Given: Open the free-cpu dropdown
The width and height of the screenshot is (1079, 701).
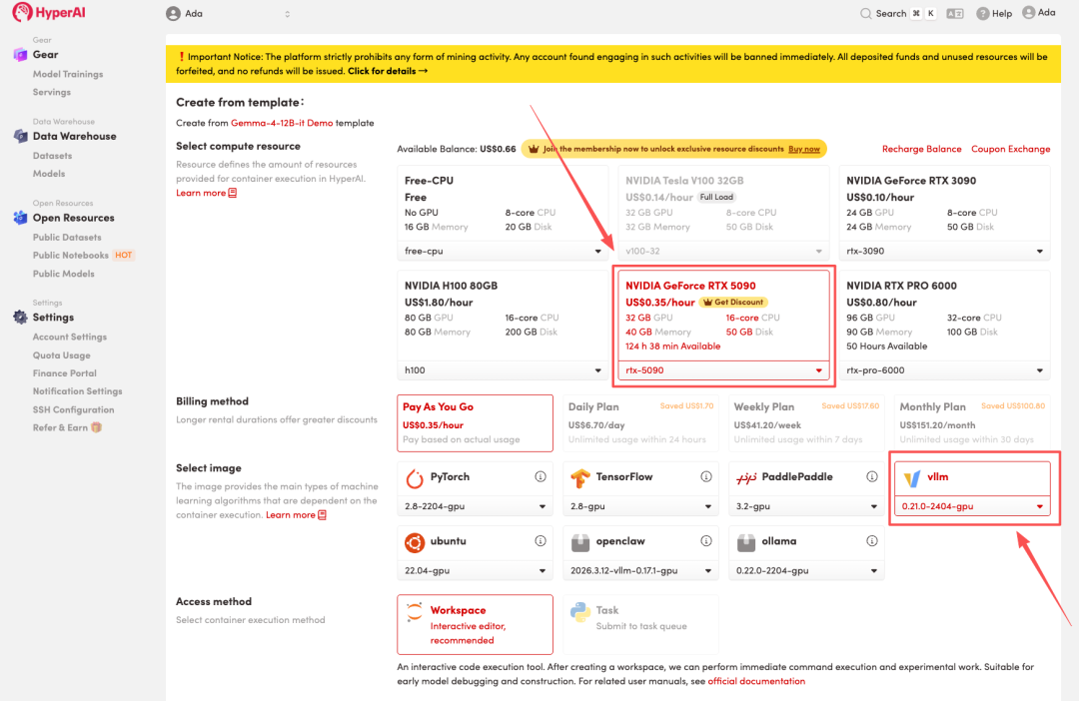Looking at the screenshot, I should (x=503, y=251).
